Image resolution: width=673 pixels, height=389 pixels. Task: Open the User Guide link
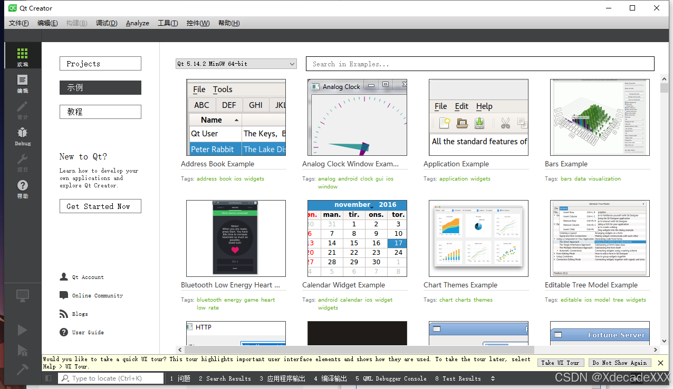86,332
